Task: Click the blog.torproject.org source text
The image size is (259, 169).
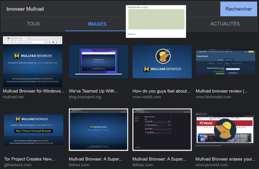Action: [x=85, y=97]
